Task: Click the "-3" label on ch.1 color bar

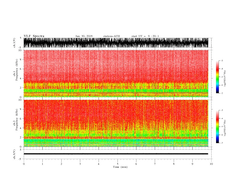Action: pos(222,60)
